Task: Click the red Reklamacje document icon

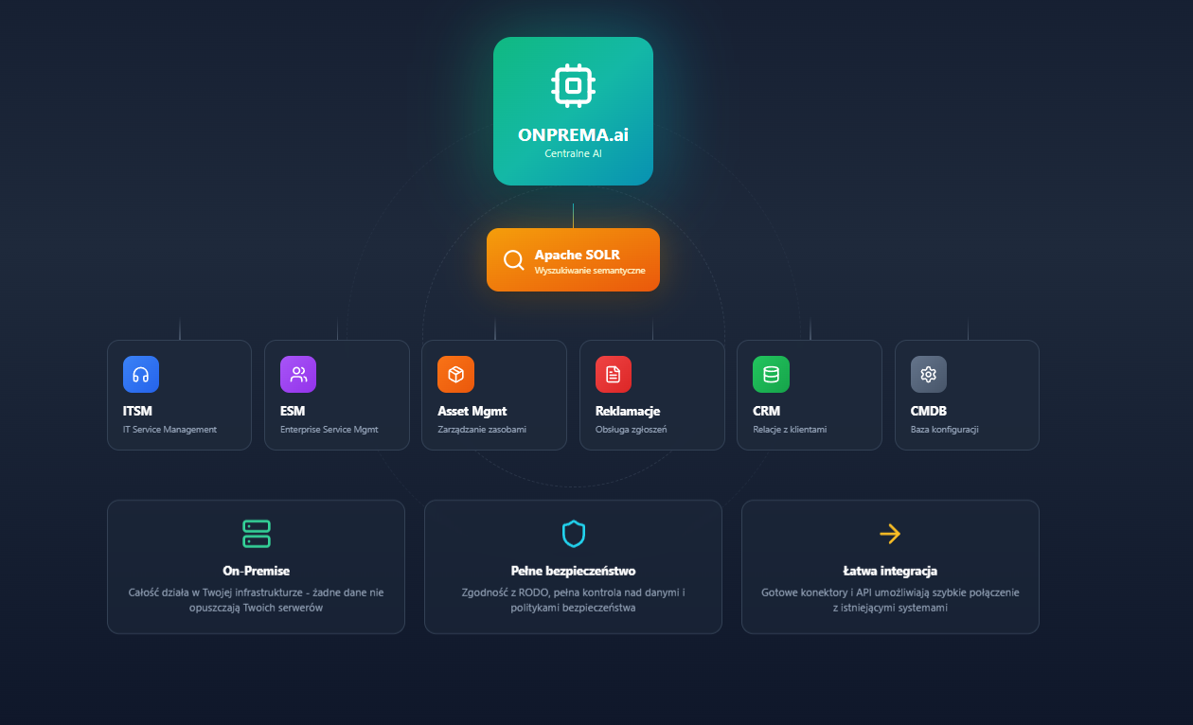Action: pos(614,374)
